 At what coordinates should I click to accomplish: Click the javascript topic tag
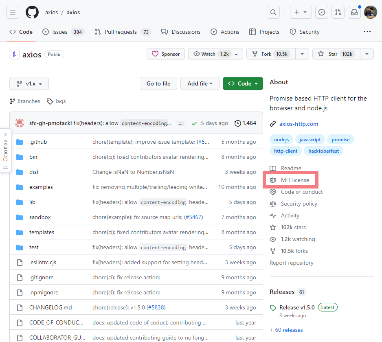click(310, 140)
